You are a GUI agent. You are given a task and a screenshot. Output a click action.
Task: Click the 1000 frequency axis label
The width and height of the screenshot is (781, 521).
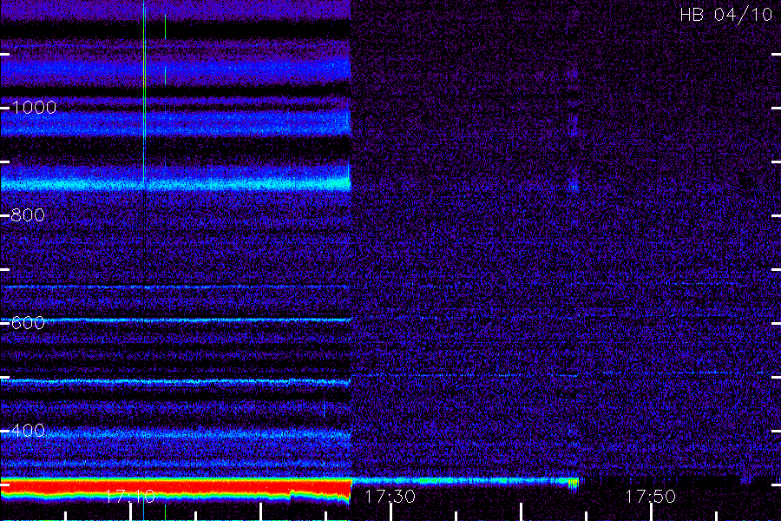[x=34, y=107]
